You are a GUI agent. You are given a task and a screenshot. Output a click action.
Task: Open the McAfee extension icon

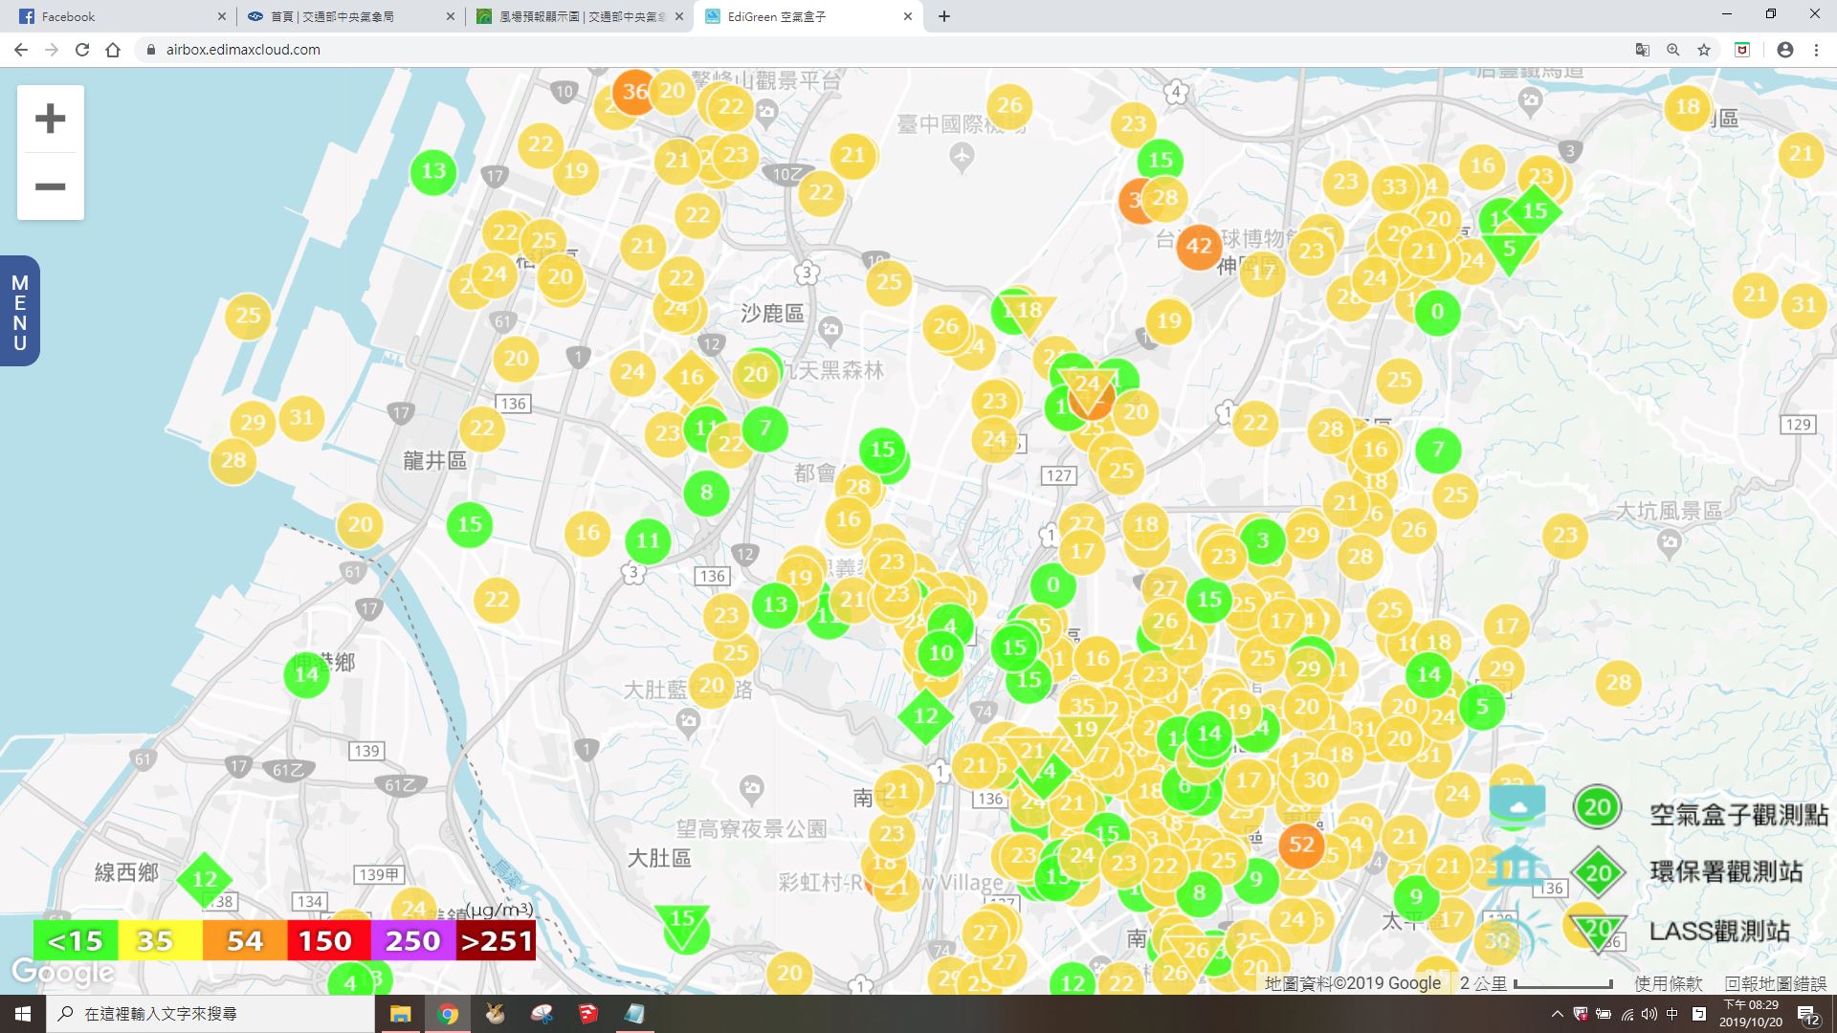click(x=1742, y=50)
